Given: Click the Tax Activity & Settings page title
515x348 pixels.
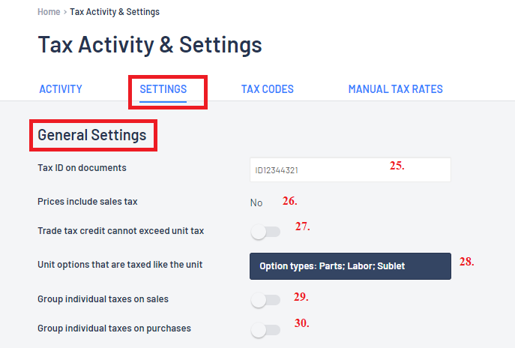Looking at the screenshot, I should (150, 44).
